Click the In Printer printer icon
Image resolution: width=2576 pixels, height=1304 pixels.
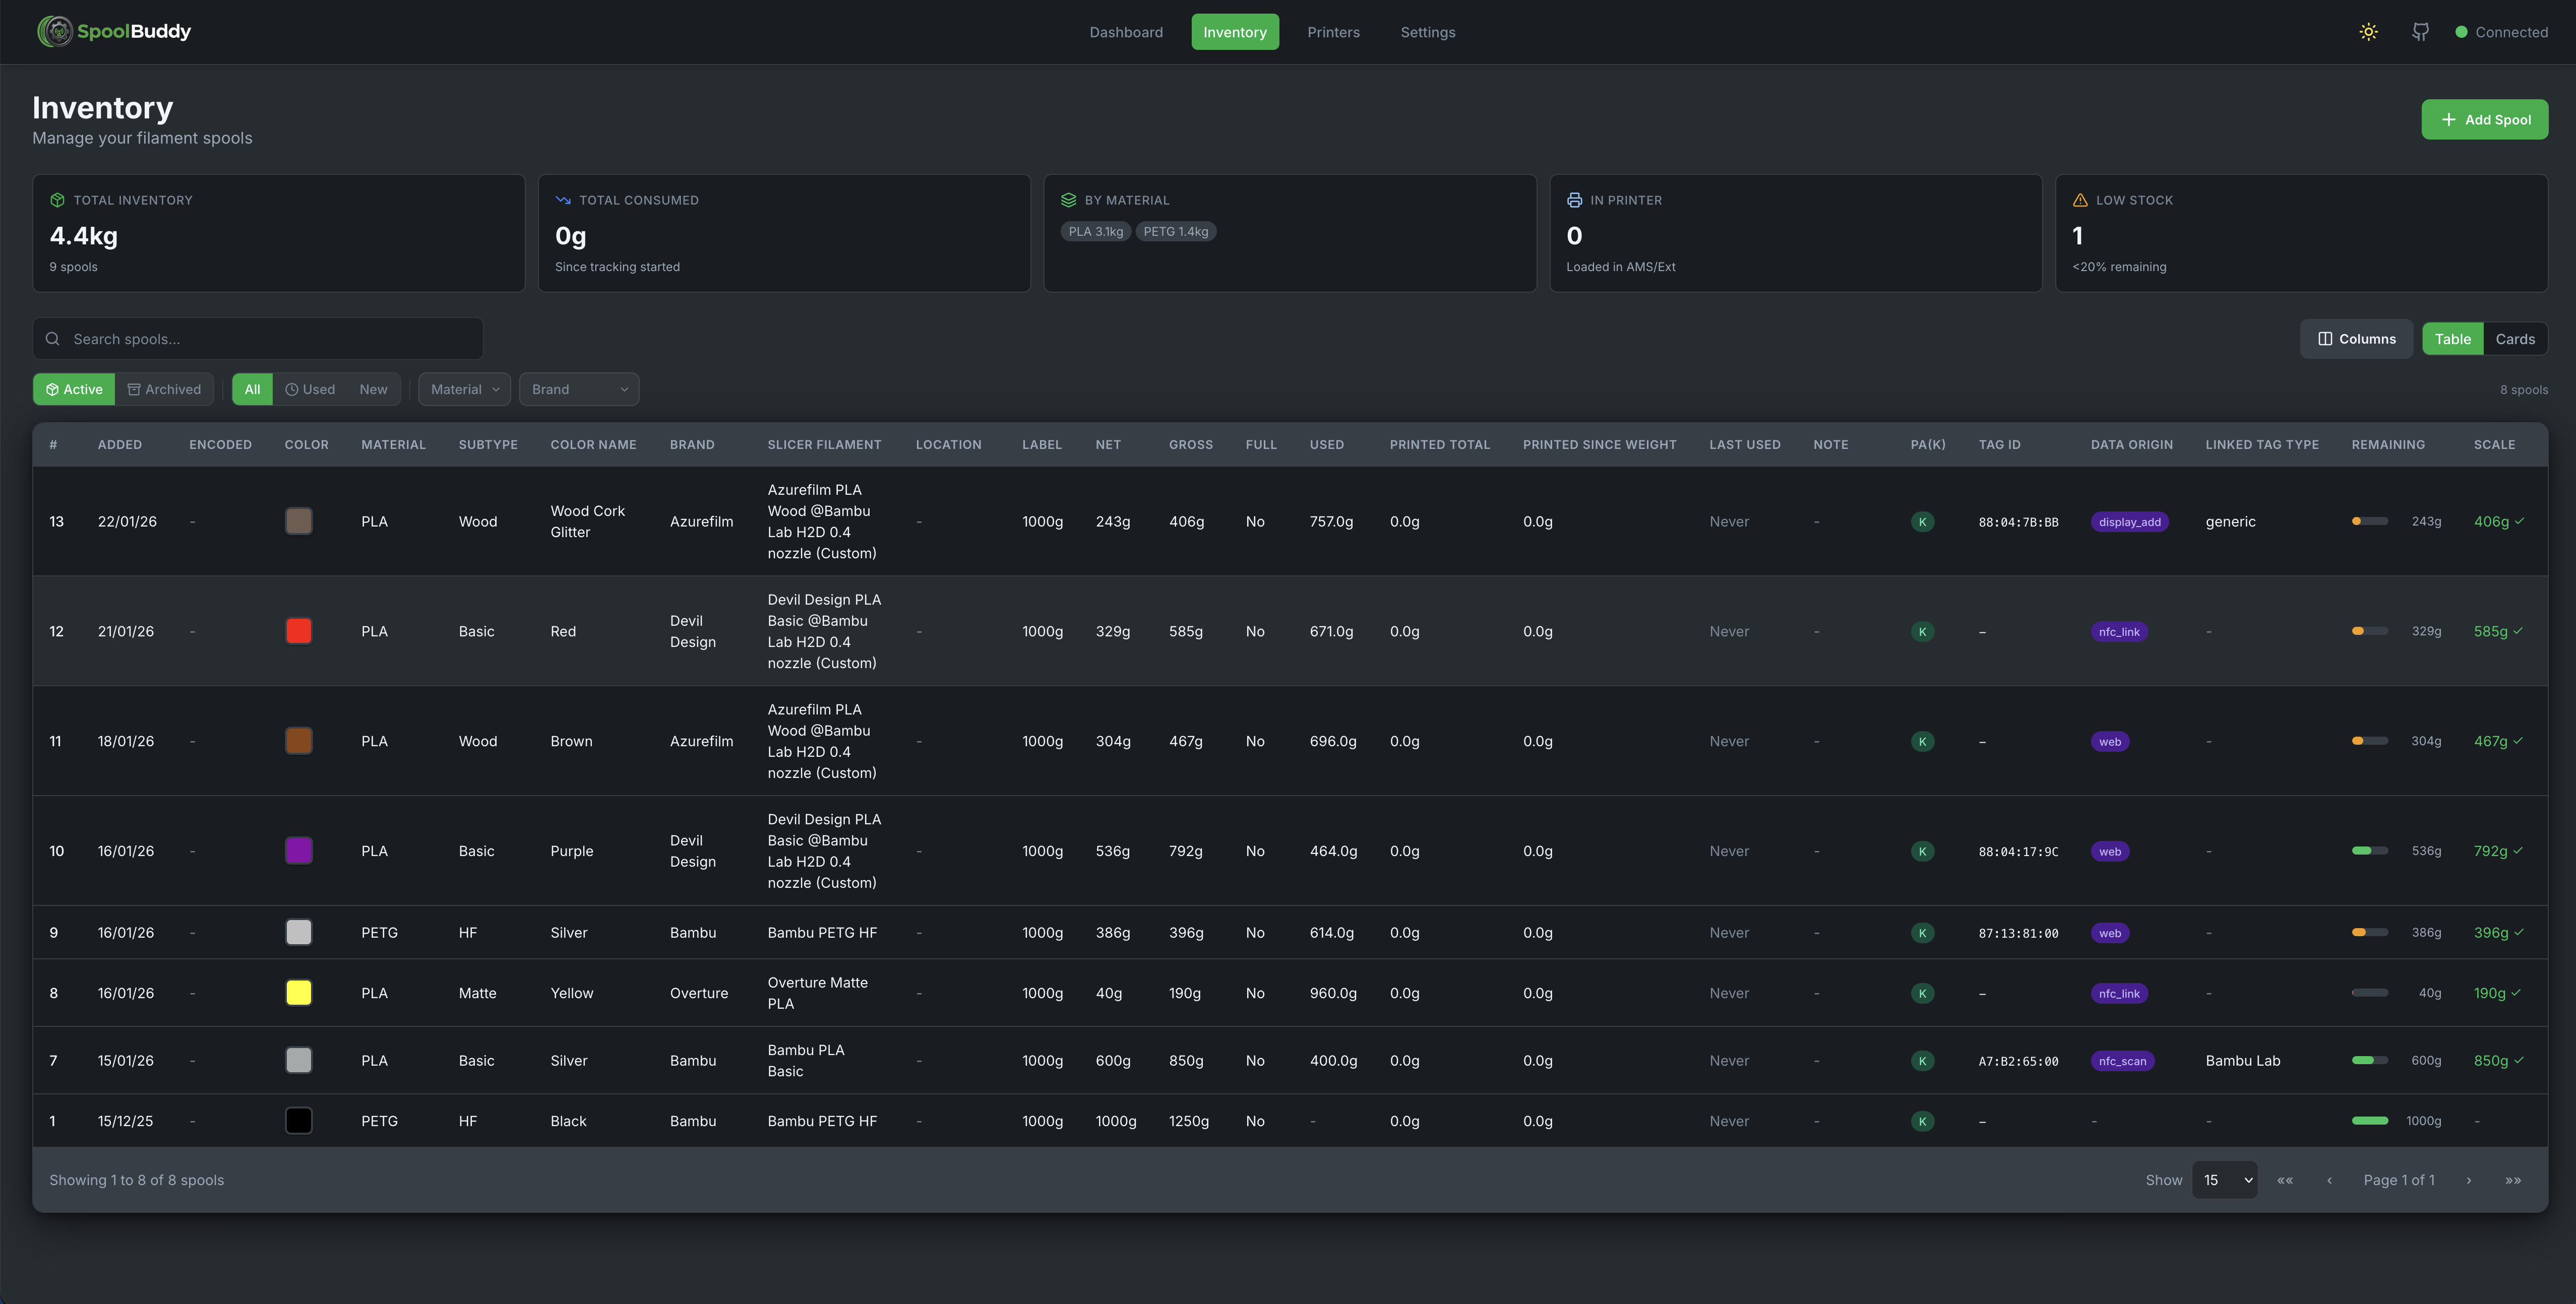pyautogui.click(x=1574, y=200)
